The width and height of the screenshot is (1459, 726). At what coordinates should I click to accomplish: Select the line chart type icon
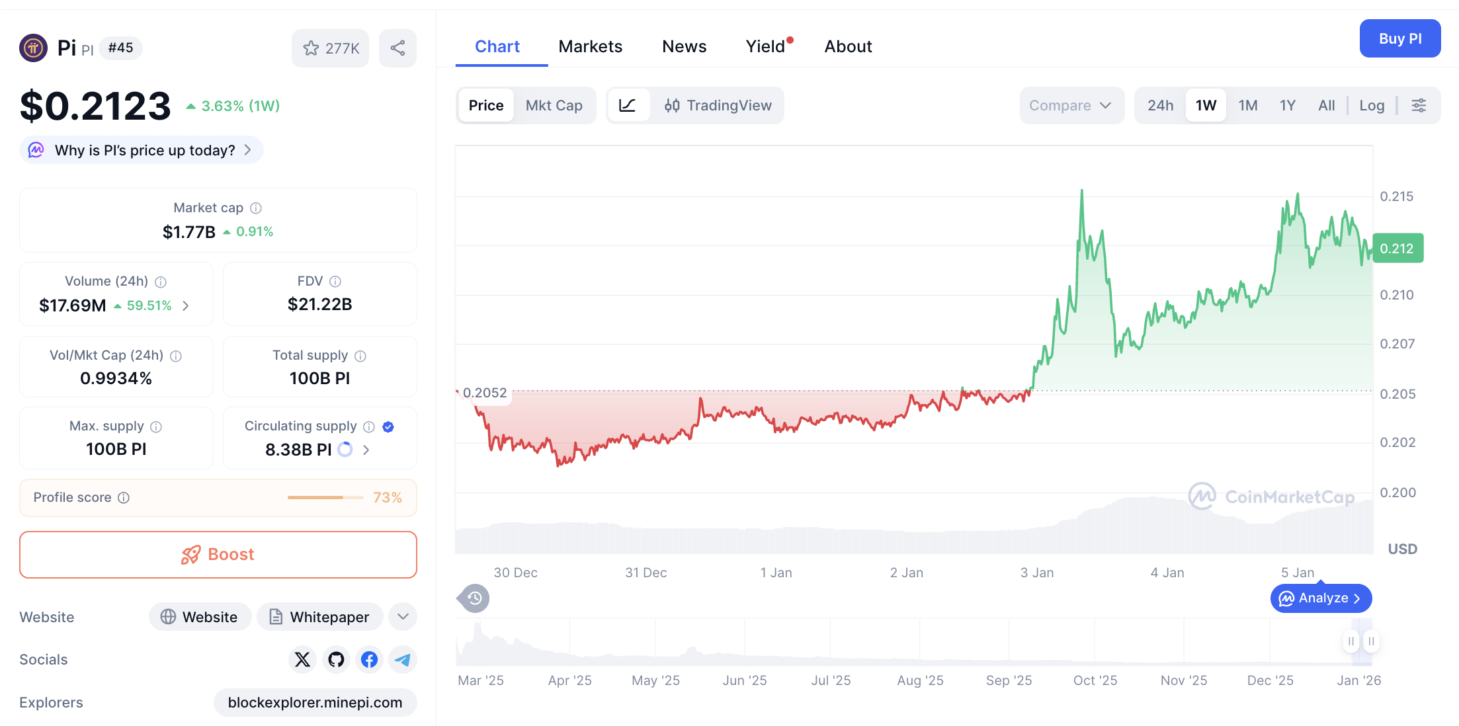628,105
